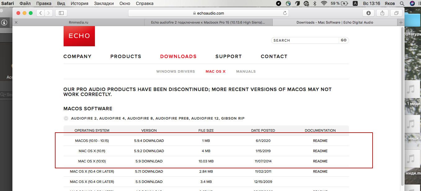421x191 pixels.
Task: Collapse the AudioFire product list section
Action: (x=66, y=118)
